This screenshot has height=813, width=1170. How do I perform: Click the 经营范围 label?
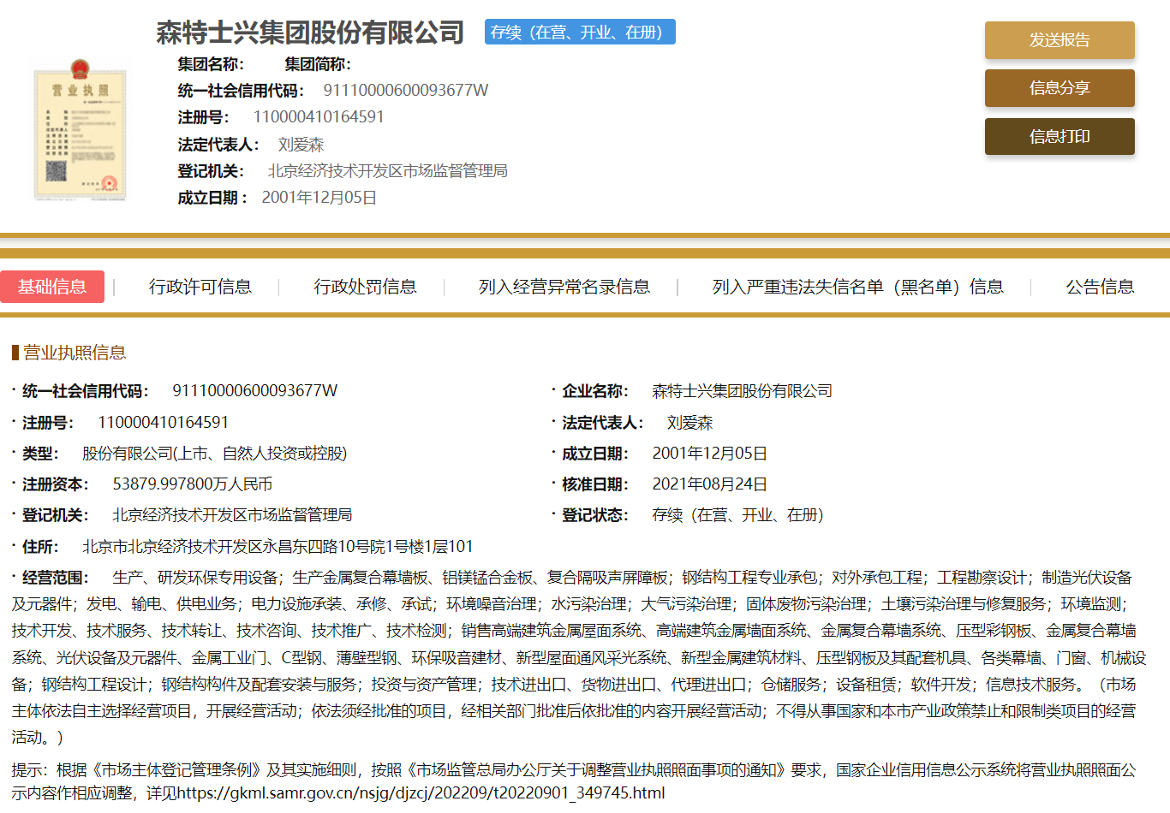53,578
